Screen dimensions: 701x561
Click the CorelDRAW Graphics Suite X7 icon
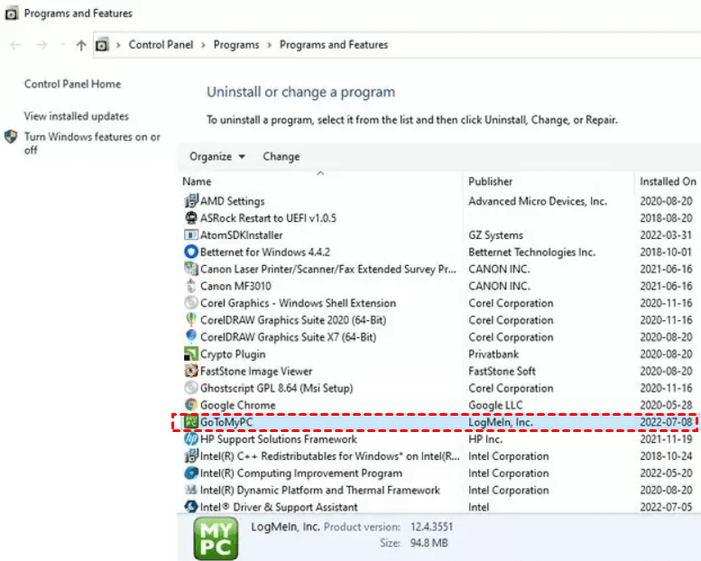point(191,336)
